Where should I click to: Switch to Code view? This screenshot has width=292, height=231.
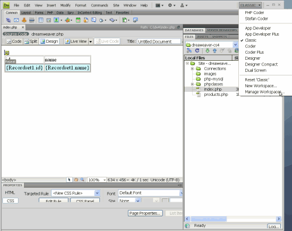[14, 42]
